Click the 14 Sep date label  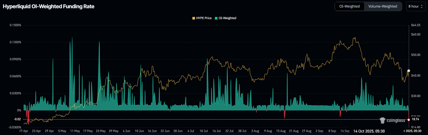point(345,131)
